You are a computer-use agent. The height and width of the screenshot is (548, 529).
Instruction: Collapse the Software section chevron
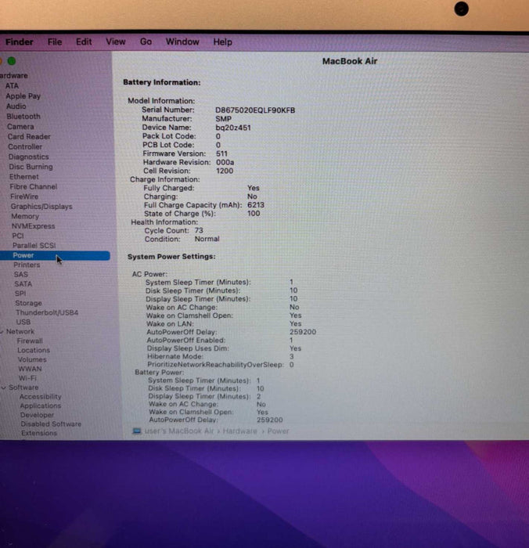[x=3, y=388]
